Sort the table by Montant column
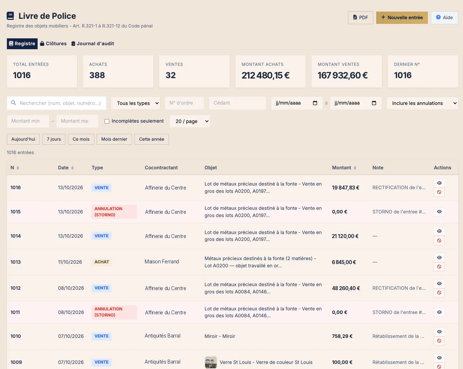The width and height of the screenshot is (463, 369). [x=344, y=168]
